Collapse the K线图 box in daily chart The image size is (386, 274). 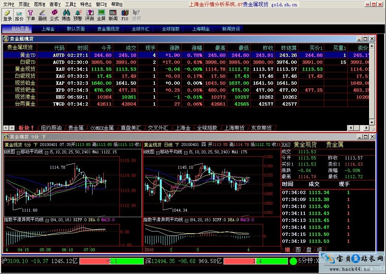coord(158,152)
